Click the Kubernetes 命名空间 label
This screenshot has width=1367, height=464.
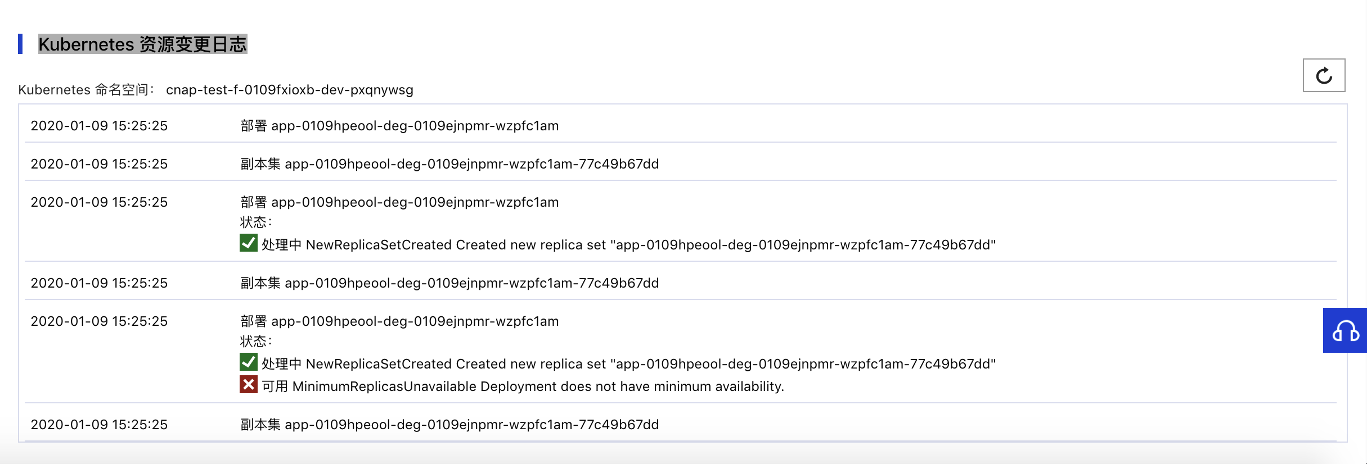coord(86,90)
